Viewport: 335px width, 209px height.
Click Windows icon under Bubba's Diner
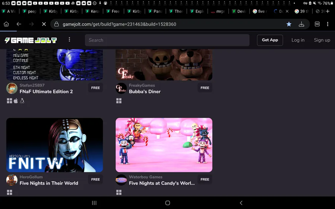click(119, 101)
